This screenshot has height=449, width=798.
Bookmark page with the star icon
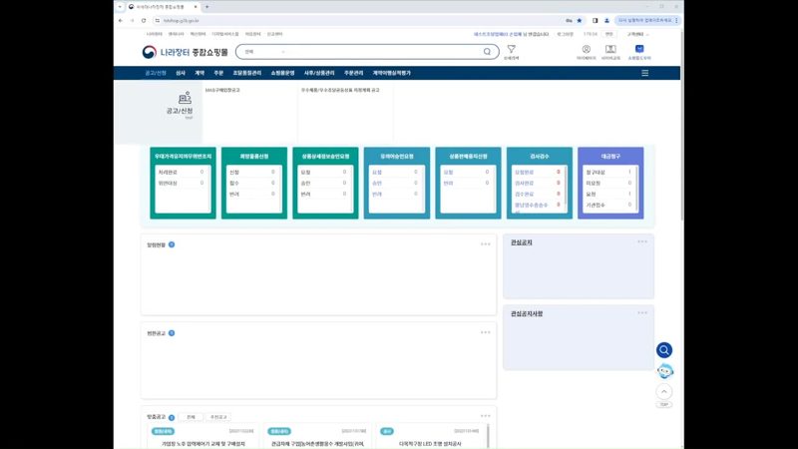[580, 20]
